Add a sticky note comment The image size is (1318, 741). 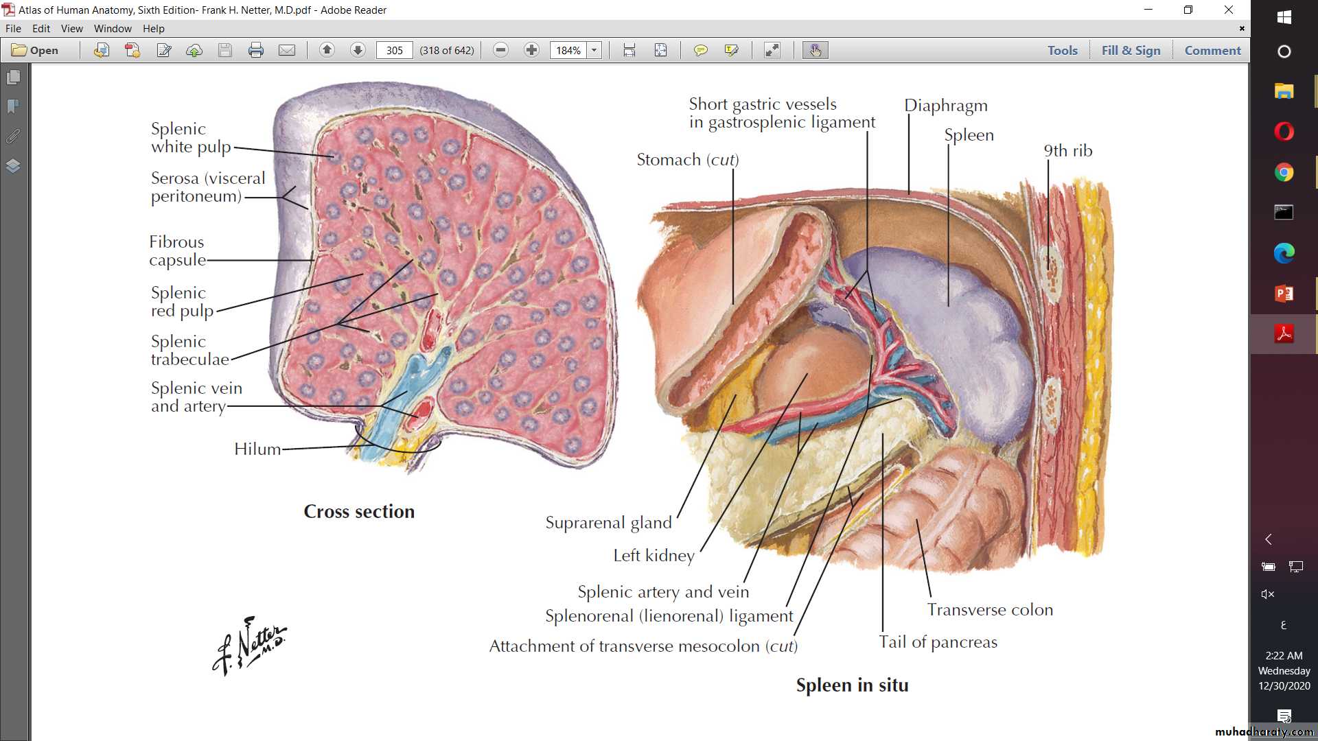tap(700, 50)
